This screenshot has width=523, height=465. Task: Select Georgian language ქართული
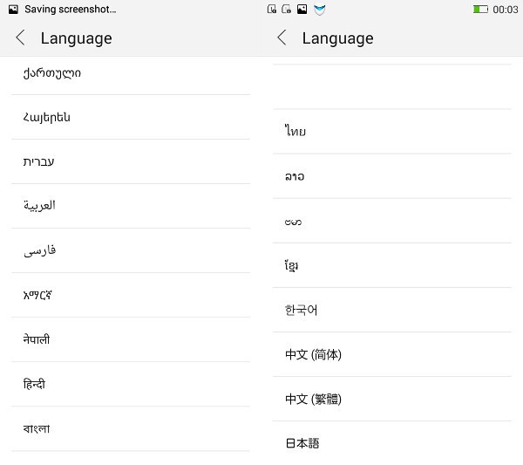[x=52, y=73]
